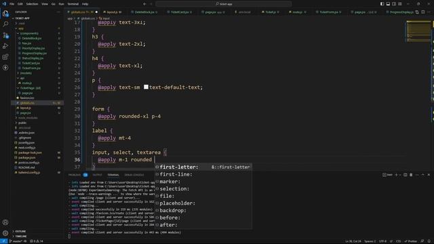Kill the terminal with the trash icon
Screen dimensions: 434x244
coord(411,175)
